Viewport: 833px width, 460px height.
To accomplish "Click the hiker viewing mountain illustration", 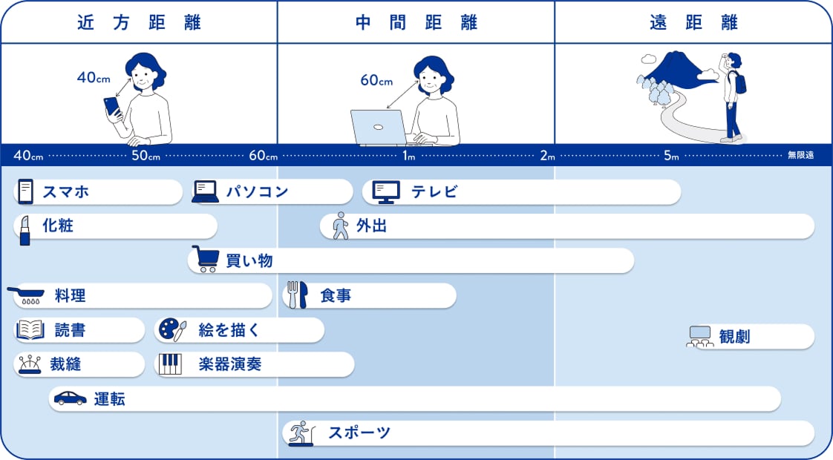I will [691, 96].
